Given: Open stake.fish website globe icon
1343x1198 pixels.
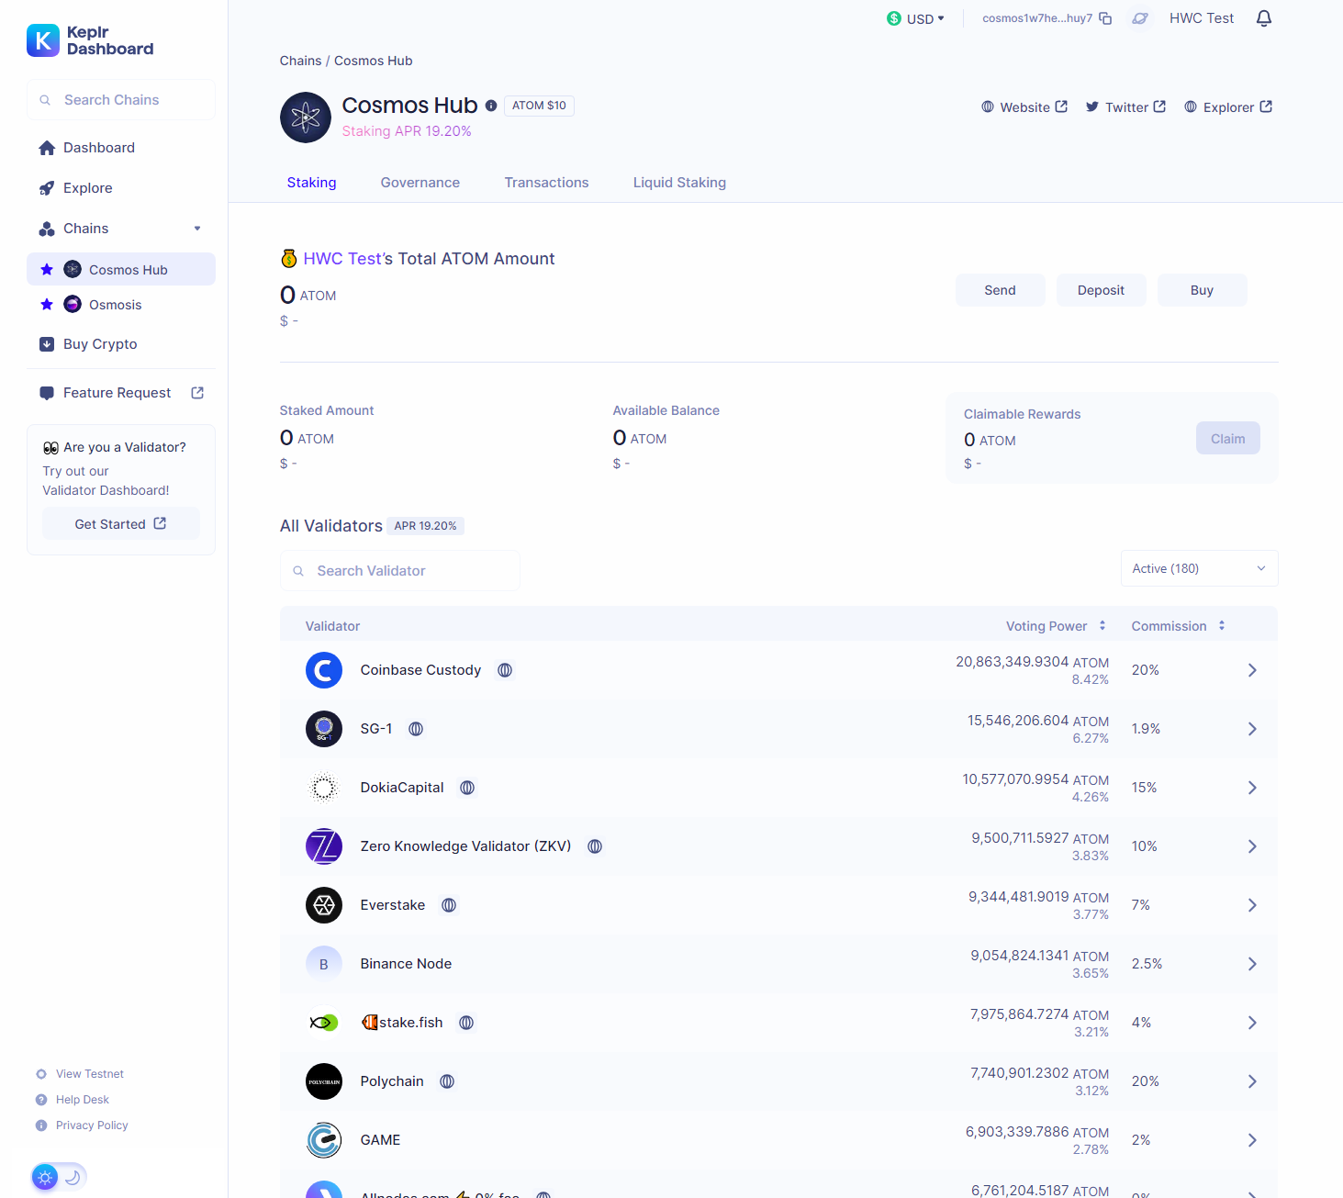Looking at the screenshot, I should click(x=466, y=1023).
